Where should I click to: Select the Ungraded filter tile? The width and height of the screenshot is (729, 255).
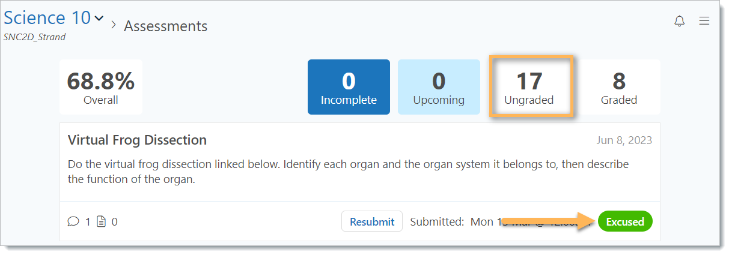click(x=529, y=87)
